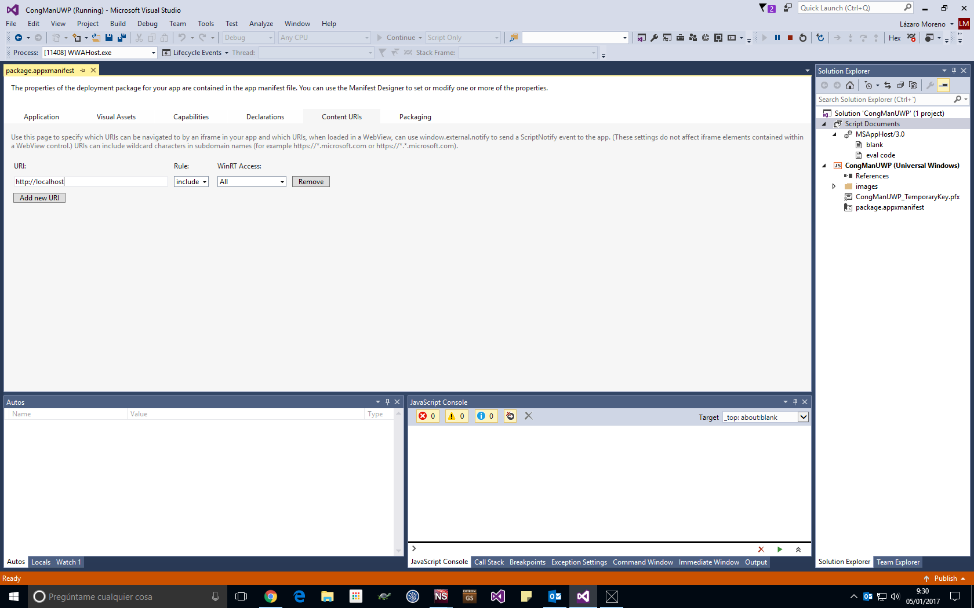Open the Process dropdown WWAHost.exe

coord(100,53)
